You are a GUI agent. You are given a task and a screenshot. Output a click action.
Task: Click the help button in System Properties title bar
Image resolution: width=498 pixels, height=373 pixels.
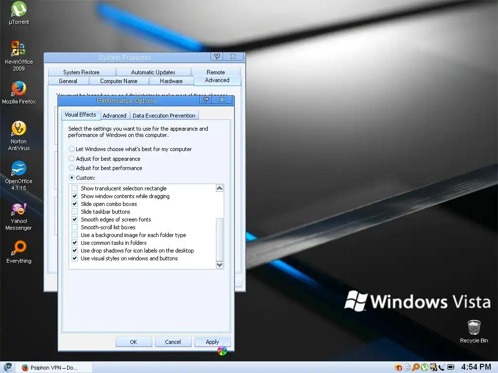[217, 56]
